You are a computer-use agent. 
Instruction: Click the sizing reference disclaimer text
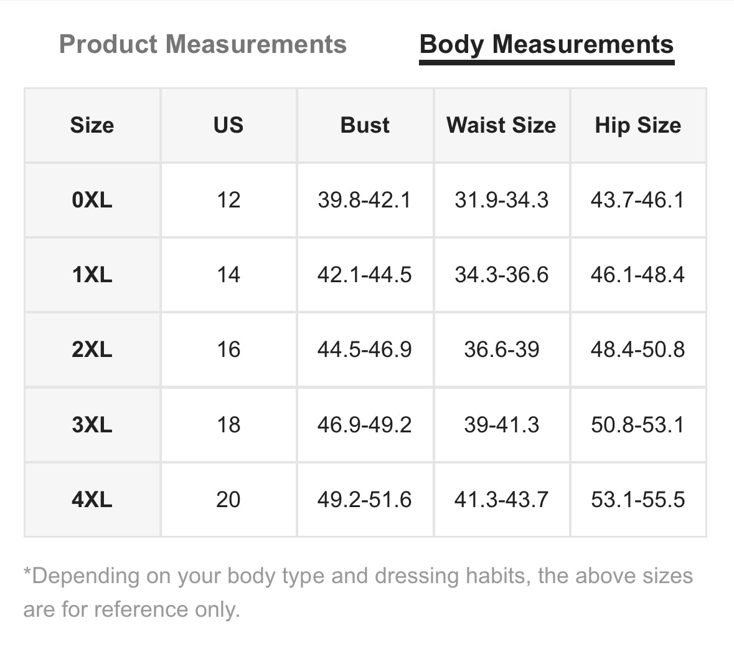click(x=358, y=592)
